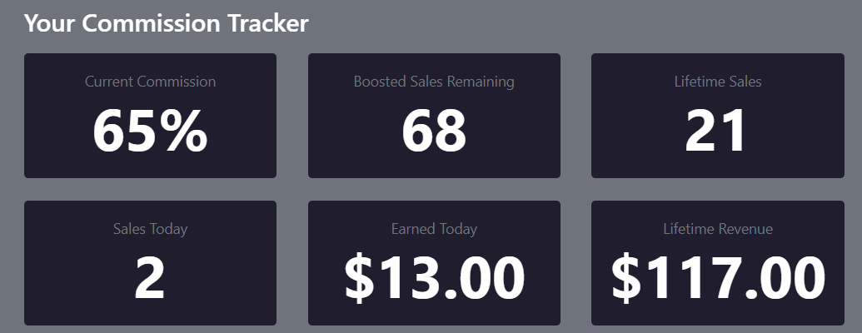The image size is (862, 333).
Task: Select the 21 lifetime sales number
Action: coord(717,131)
